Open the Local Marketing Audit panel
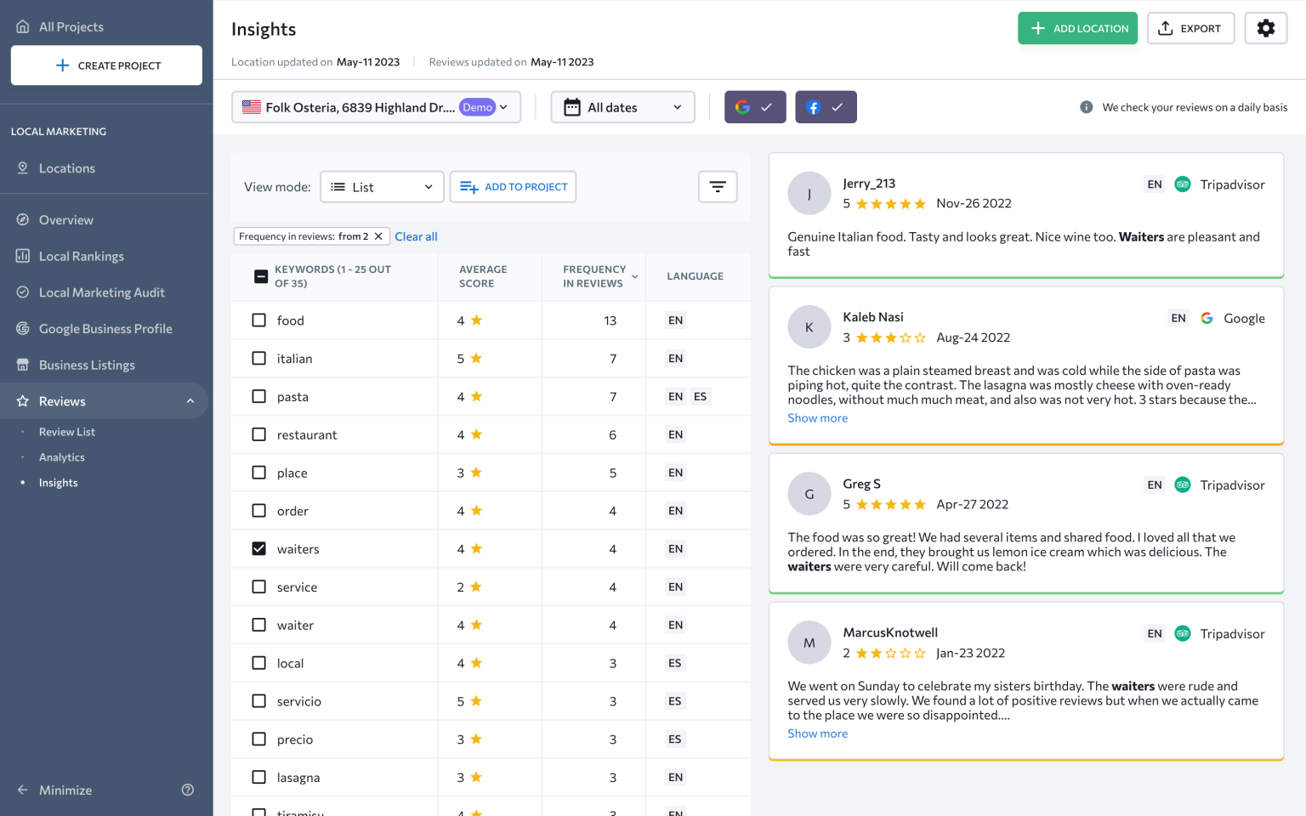 click(x=102, y=292)
